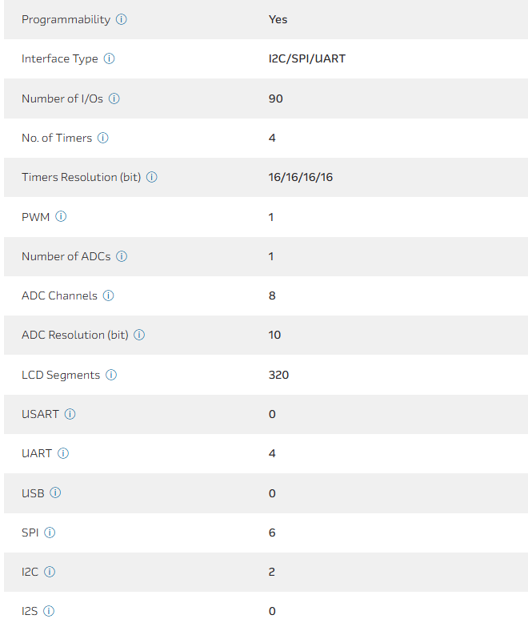Viewport: 528px width, 627px height.
Task: Click the USB row info icon
Action: (x=56, y=493)
